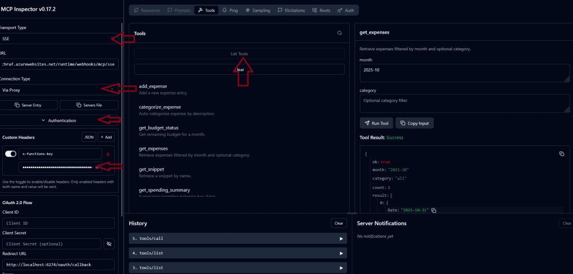
Task: Clear the History panel
Action: (x=338, y=223)
